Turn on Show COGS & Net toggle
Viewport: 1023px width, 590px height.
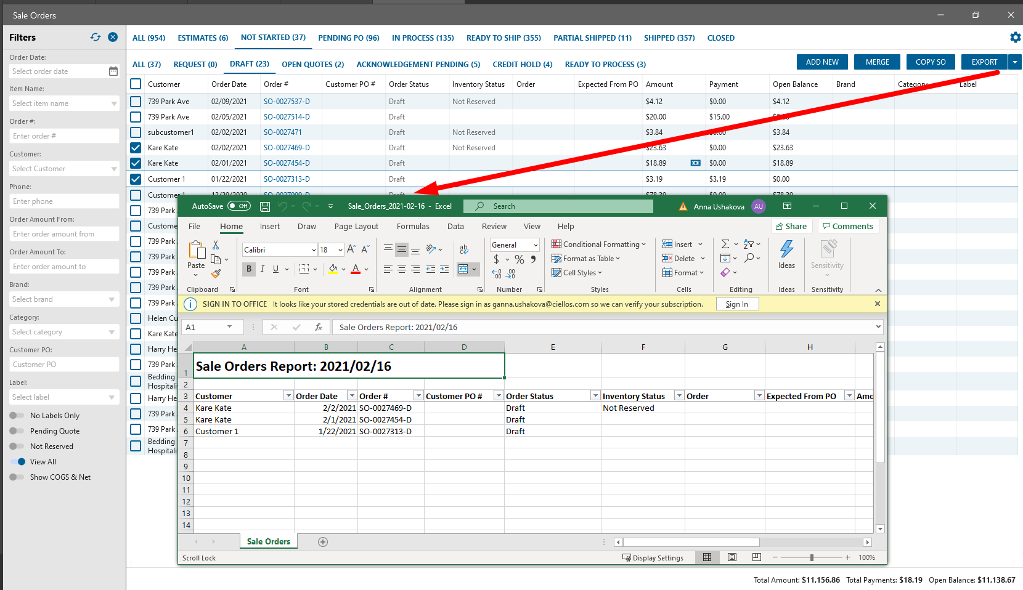pyautogui.click(x=17, y=477)
